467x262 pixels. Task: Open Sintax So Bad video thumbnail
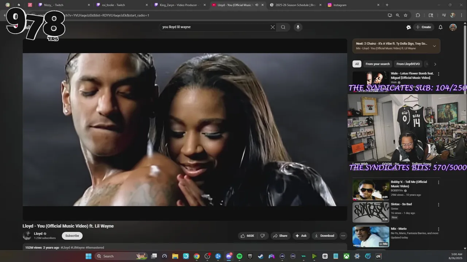371,212
